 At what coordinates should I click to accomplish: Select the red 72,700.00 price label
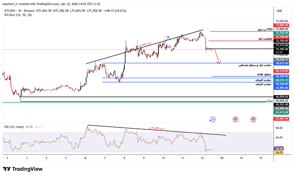[281, 37]
